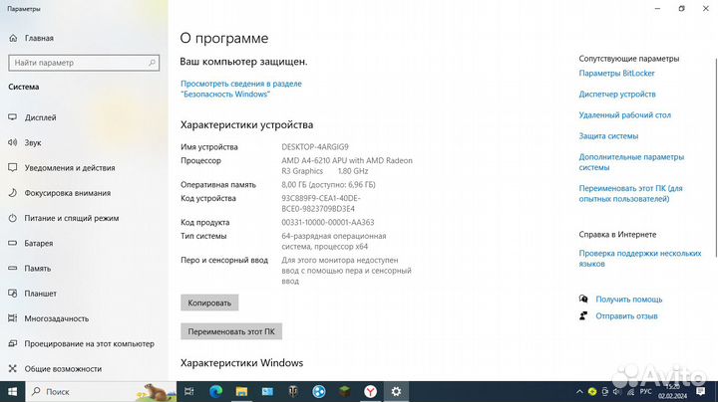Open the blue round taskbar app icon
The image size is (718, 402).
click(x=319, y=391)
